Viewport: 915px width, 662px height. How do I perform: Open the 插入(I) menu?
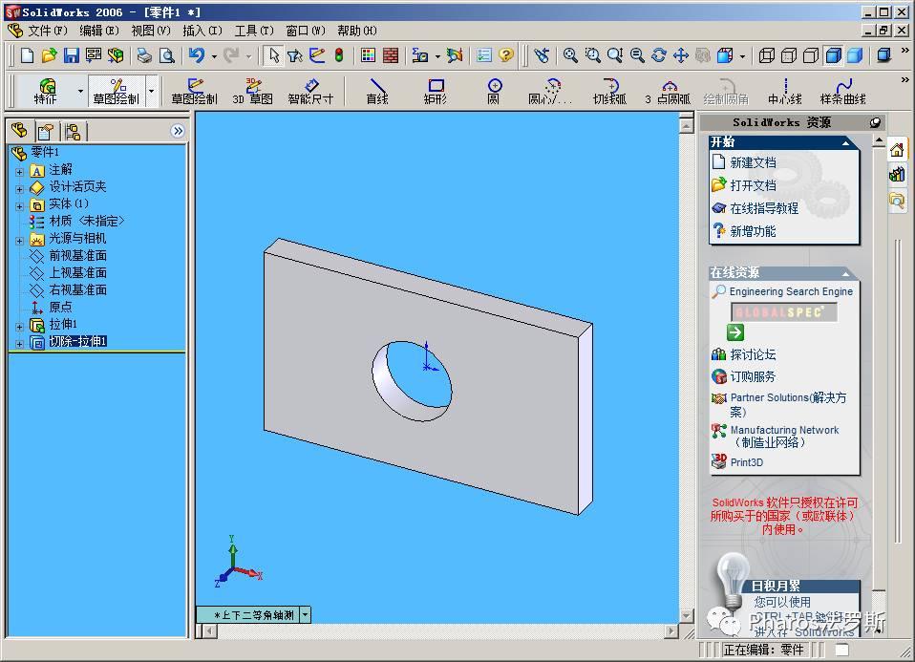202,31
